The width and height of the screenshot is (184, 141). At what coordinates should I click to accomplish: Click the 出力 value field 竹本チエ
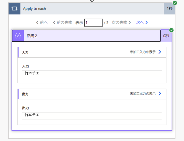point(92,116)
